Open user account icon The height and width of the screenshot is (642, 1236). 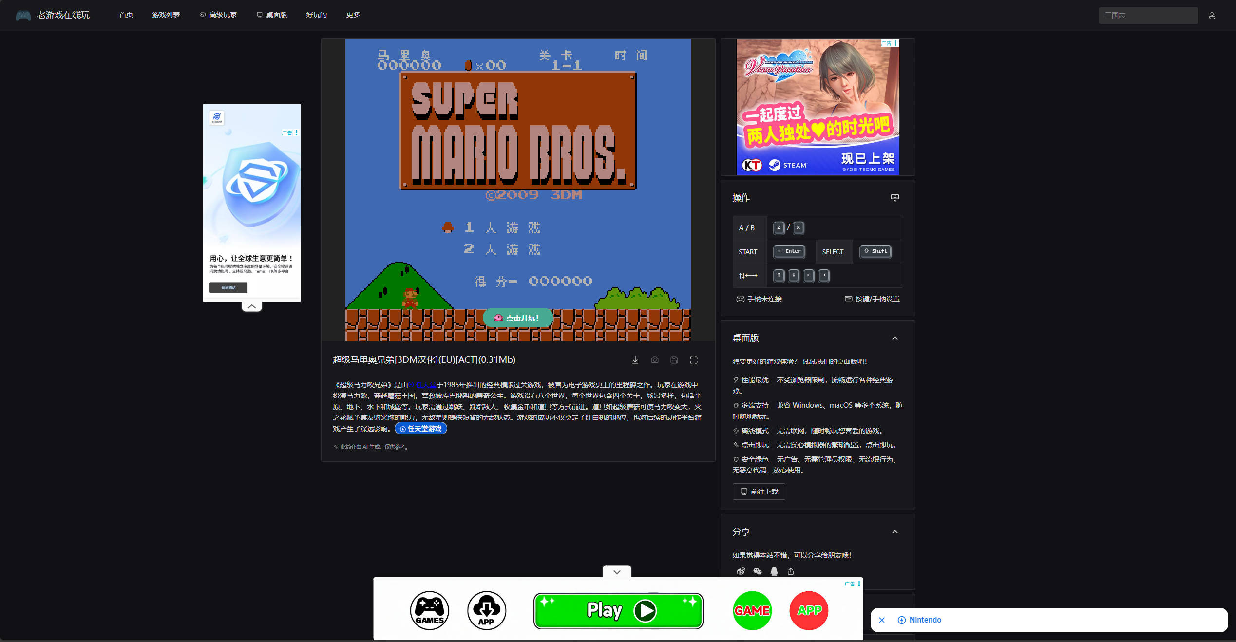click(x=1212, y=16)
